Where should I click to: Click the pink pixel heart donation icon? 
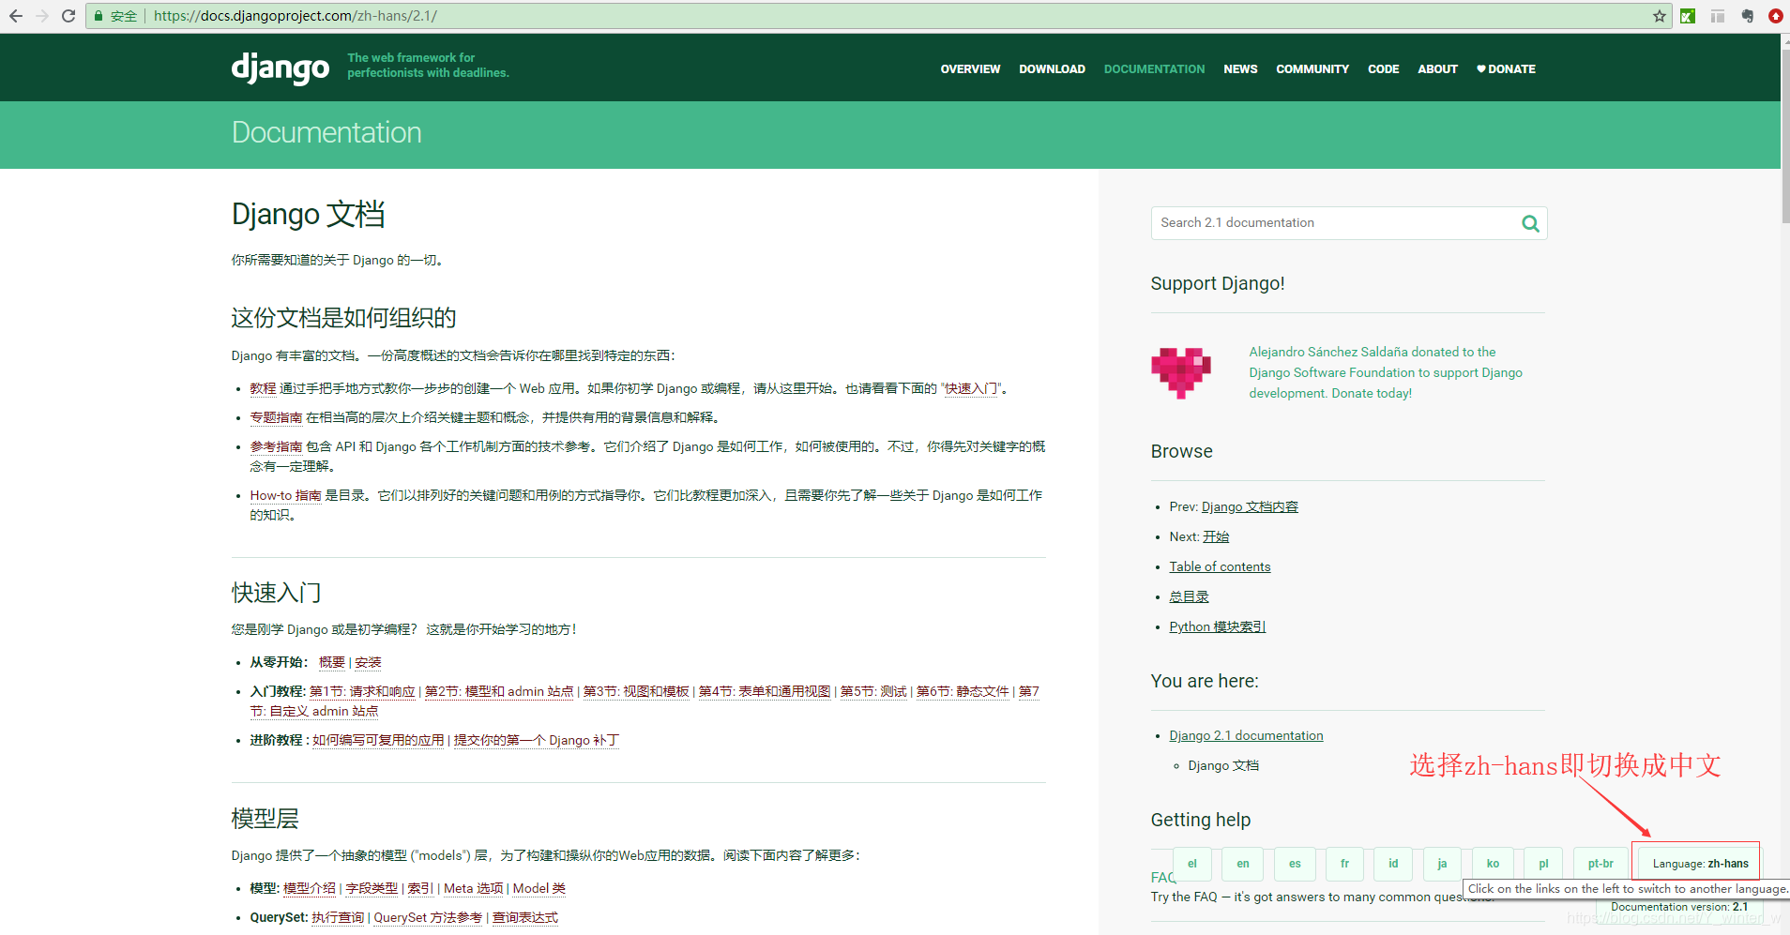click(1181, 372)
